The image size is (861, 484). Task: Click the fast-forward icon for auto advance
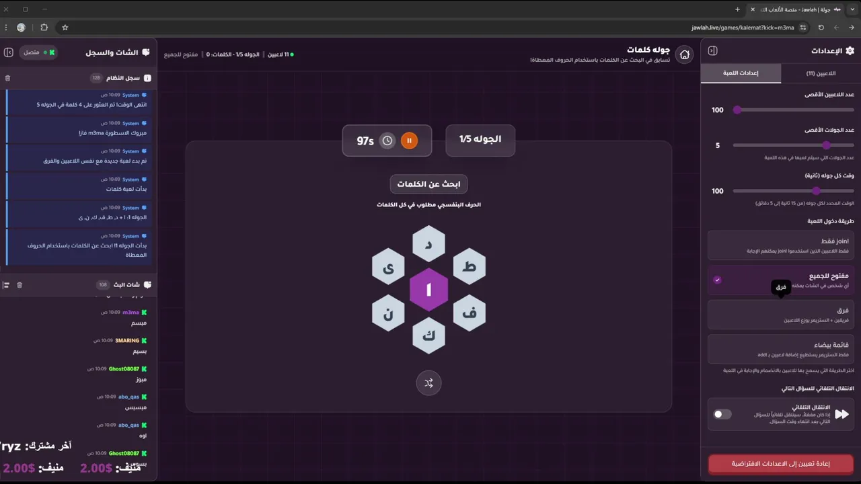coord(841,415)
